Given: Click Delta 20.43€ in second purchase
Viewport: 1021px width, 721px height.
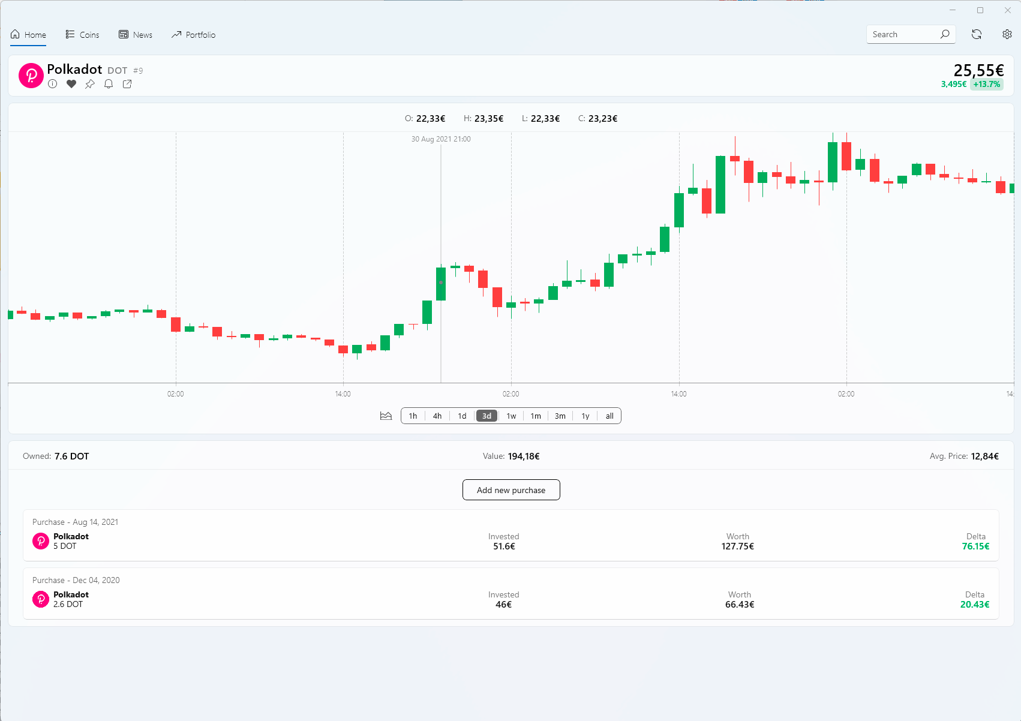Looking at the screenshot, I should coord(975,605).
